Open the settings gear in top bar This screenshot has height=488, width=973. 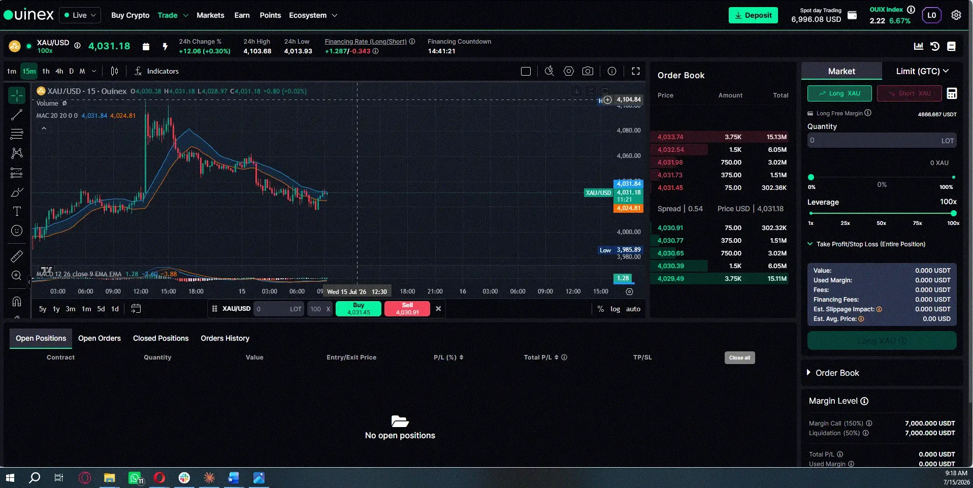tap(956, 15)
